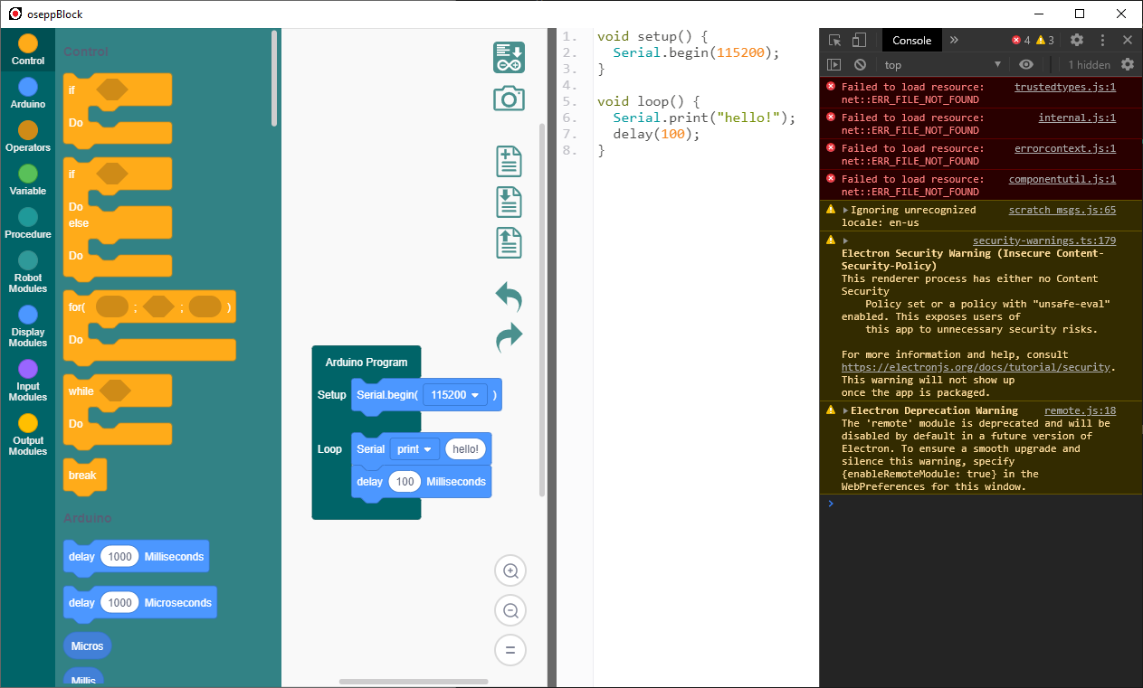The image size is (1143, 688).
Task: Show the console sidebar
Action: pyautogui.click(x=834, y=64)
